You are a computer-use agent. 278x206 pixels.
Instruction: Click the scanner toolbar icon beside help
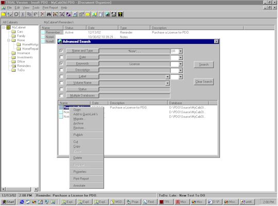coord(114,14)
